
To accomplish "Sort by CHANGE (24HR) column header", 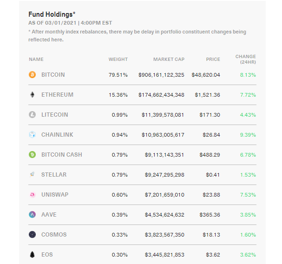I will pos(246,59).
